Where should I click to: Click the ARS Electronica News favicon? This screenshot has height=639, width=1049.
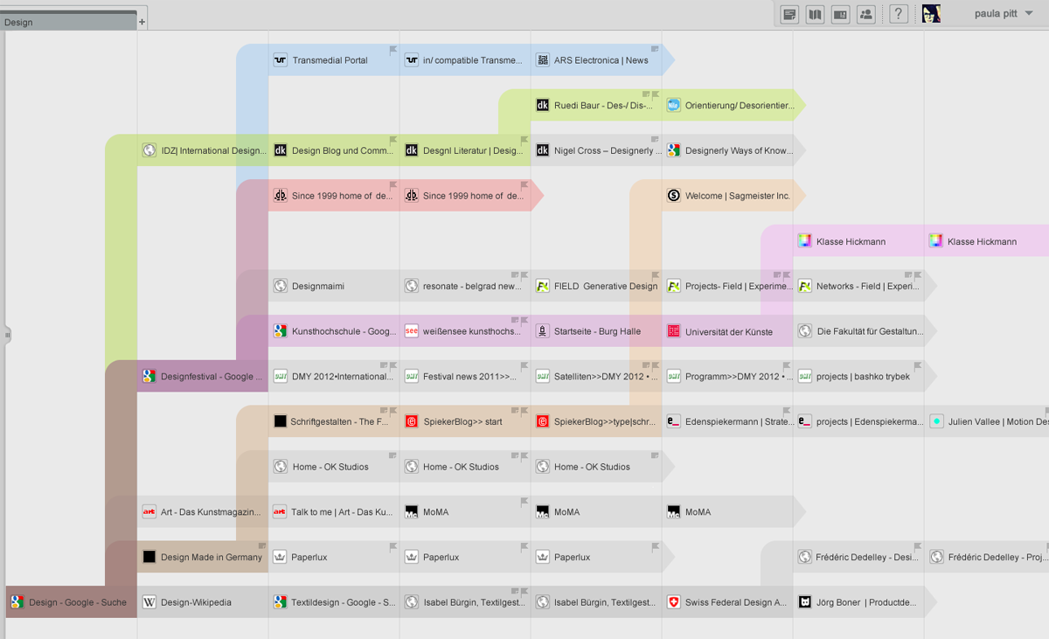(542, 60)
